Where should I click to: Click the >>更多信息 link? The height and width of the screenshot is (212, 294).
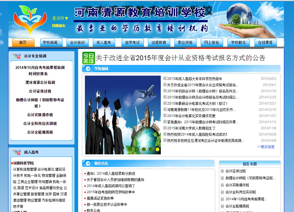click(x=266, y=147)
